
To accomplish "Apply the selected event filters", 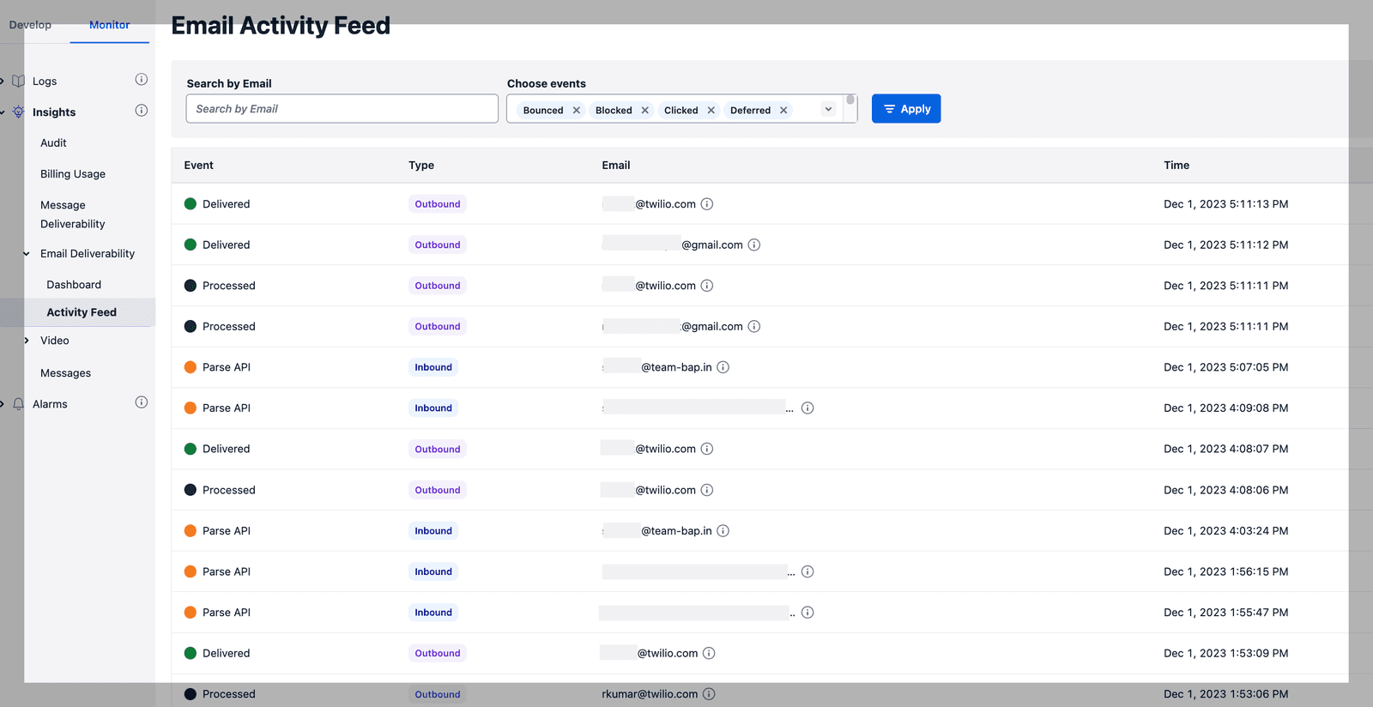I will pos(906,109).
